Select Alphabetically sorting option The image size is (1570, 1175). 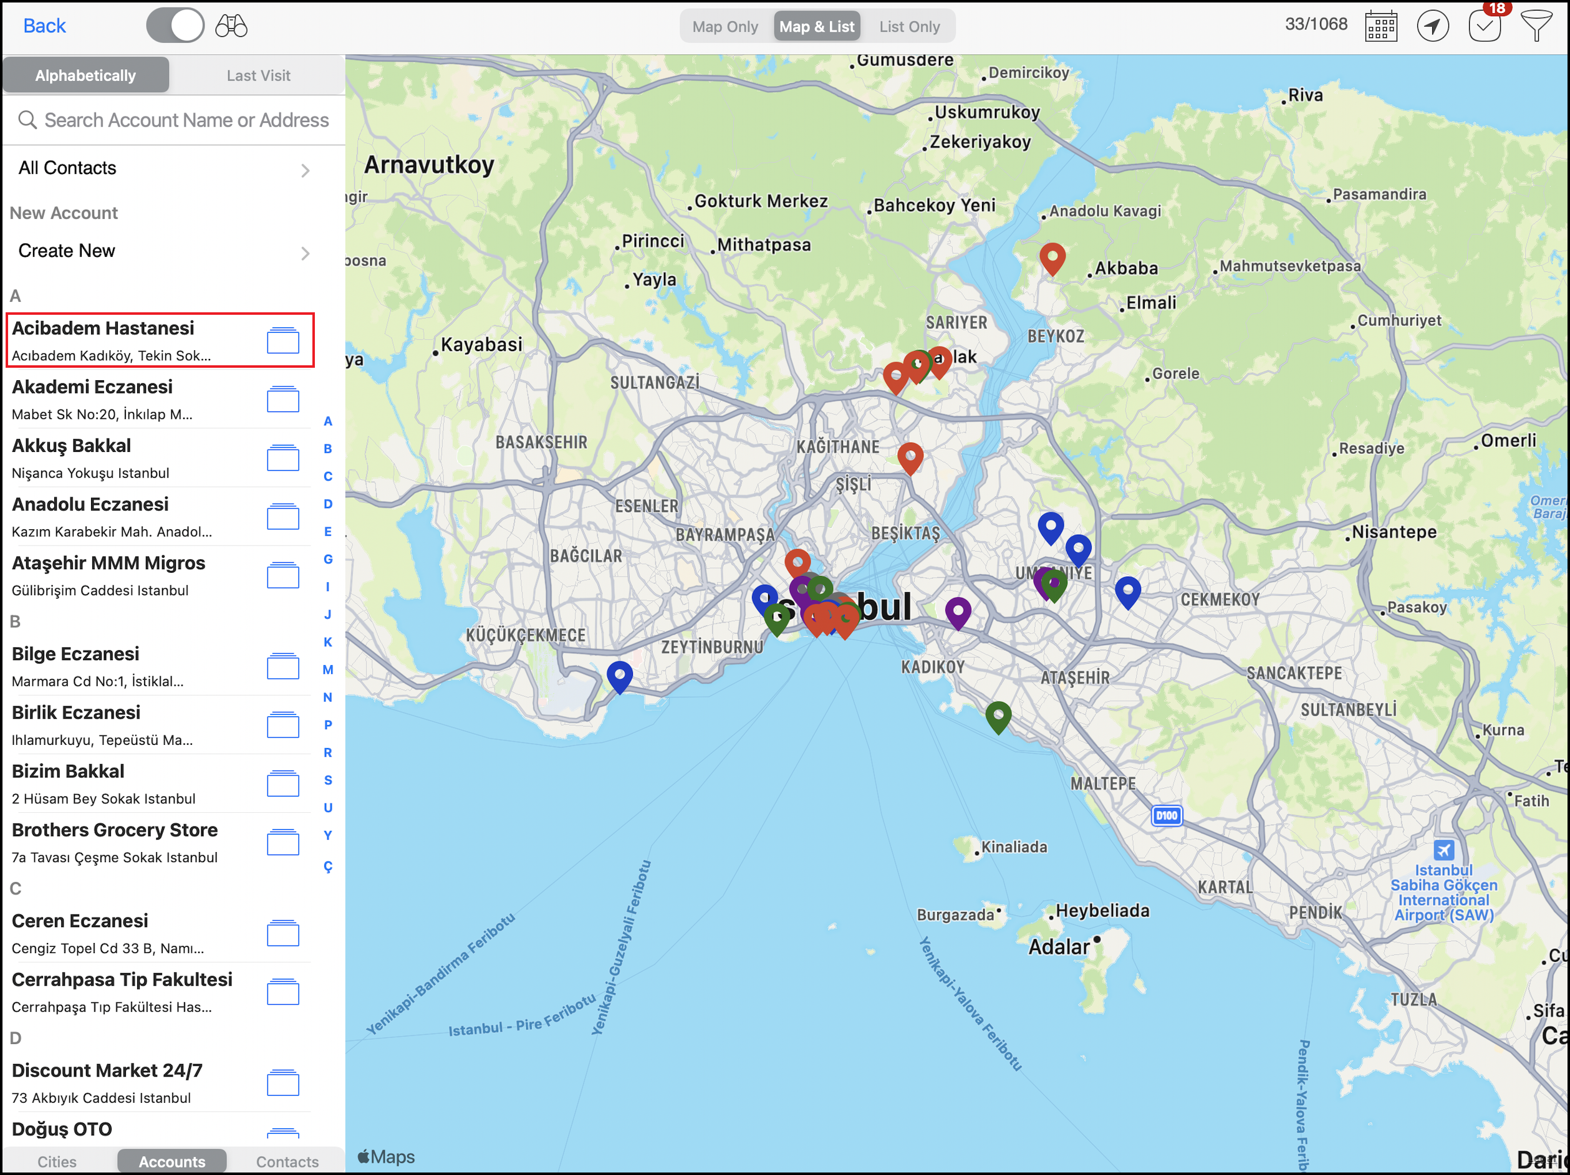pyautogui.click(x=85, y=75)
